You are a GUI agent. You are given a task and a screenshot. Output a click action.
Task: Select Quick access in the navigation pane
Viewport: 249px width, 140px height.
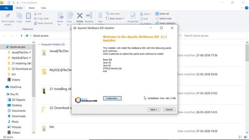point(16,47)
